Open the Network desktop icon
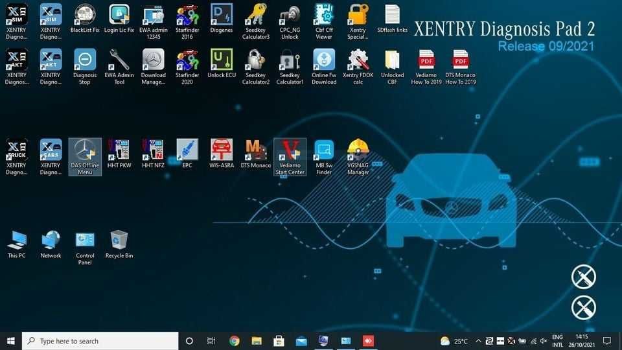The width and height of the screenshot is (622, 350). tap(51, 244)
